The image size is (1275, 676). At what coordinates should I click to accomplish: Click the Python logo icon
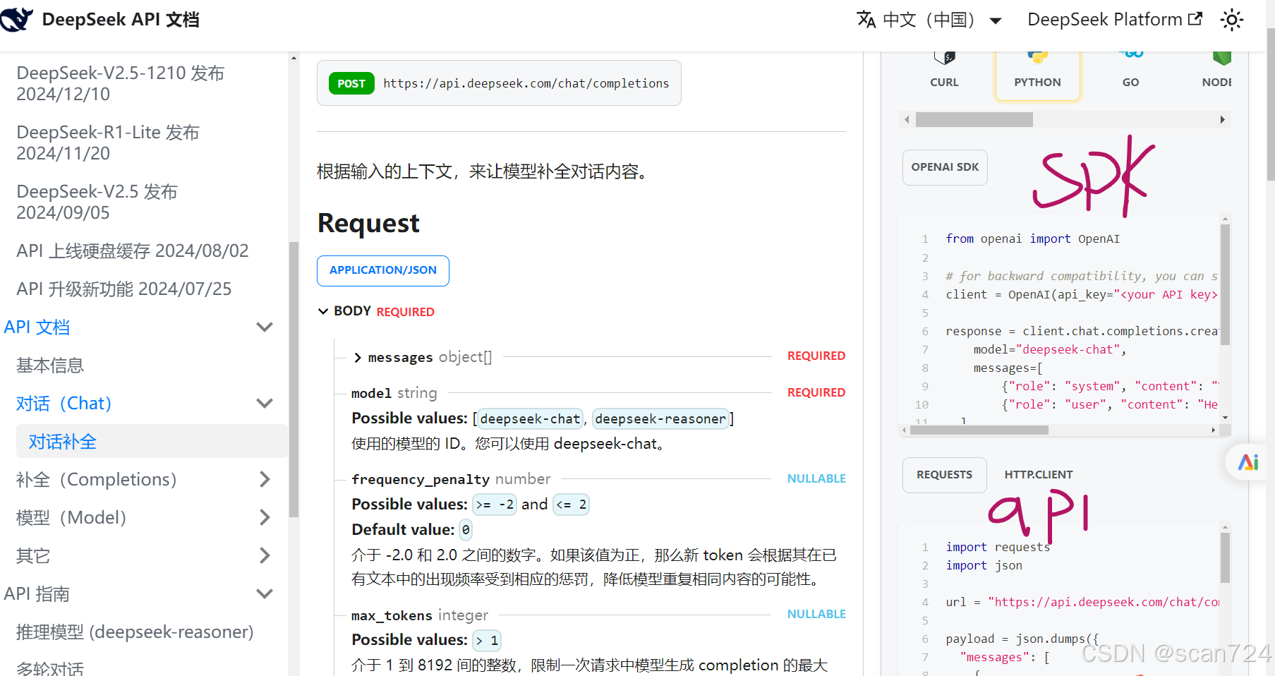pyautogui.click(x=1037, y=56)
